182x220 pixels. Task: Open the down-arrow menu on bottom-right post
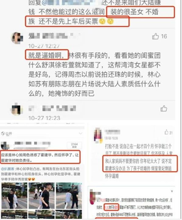[172, 191]
